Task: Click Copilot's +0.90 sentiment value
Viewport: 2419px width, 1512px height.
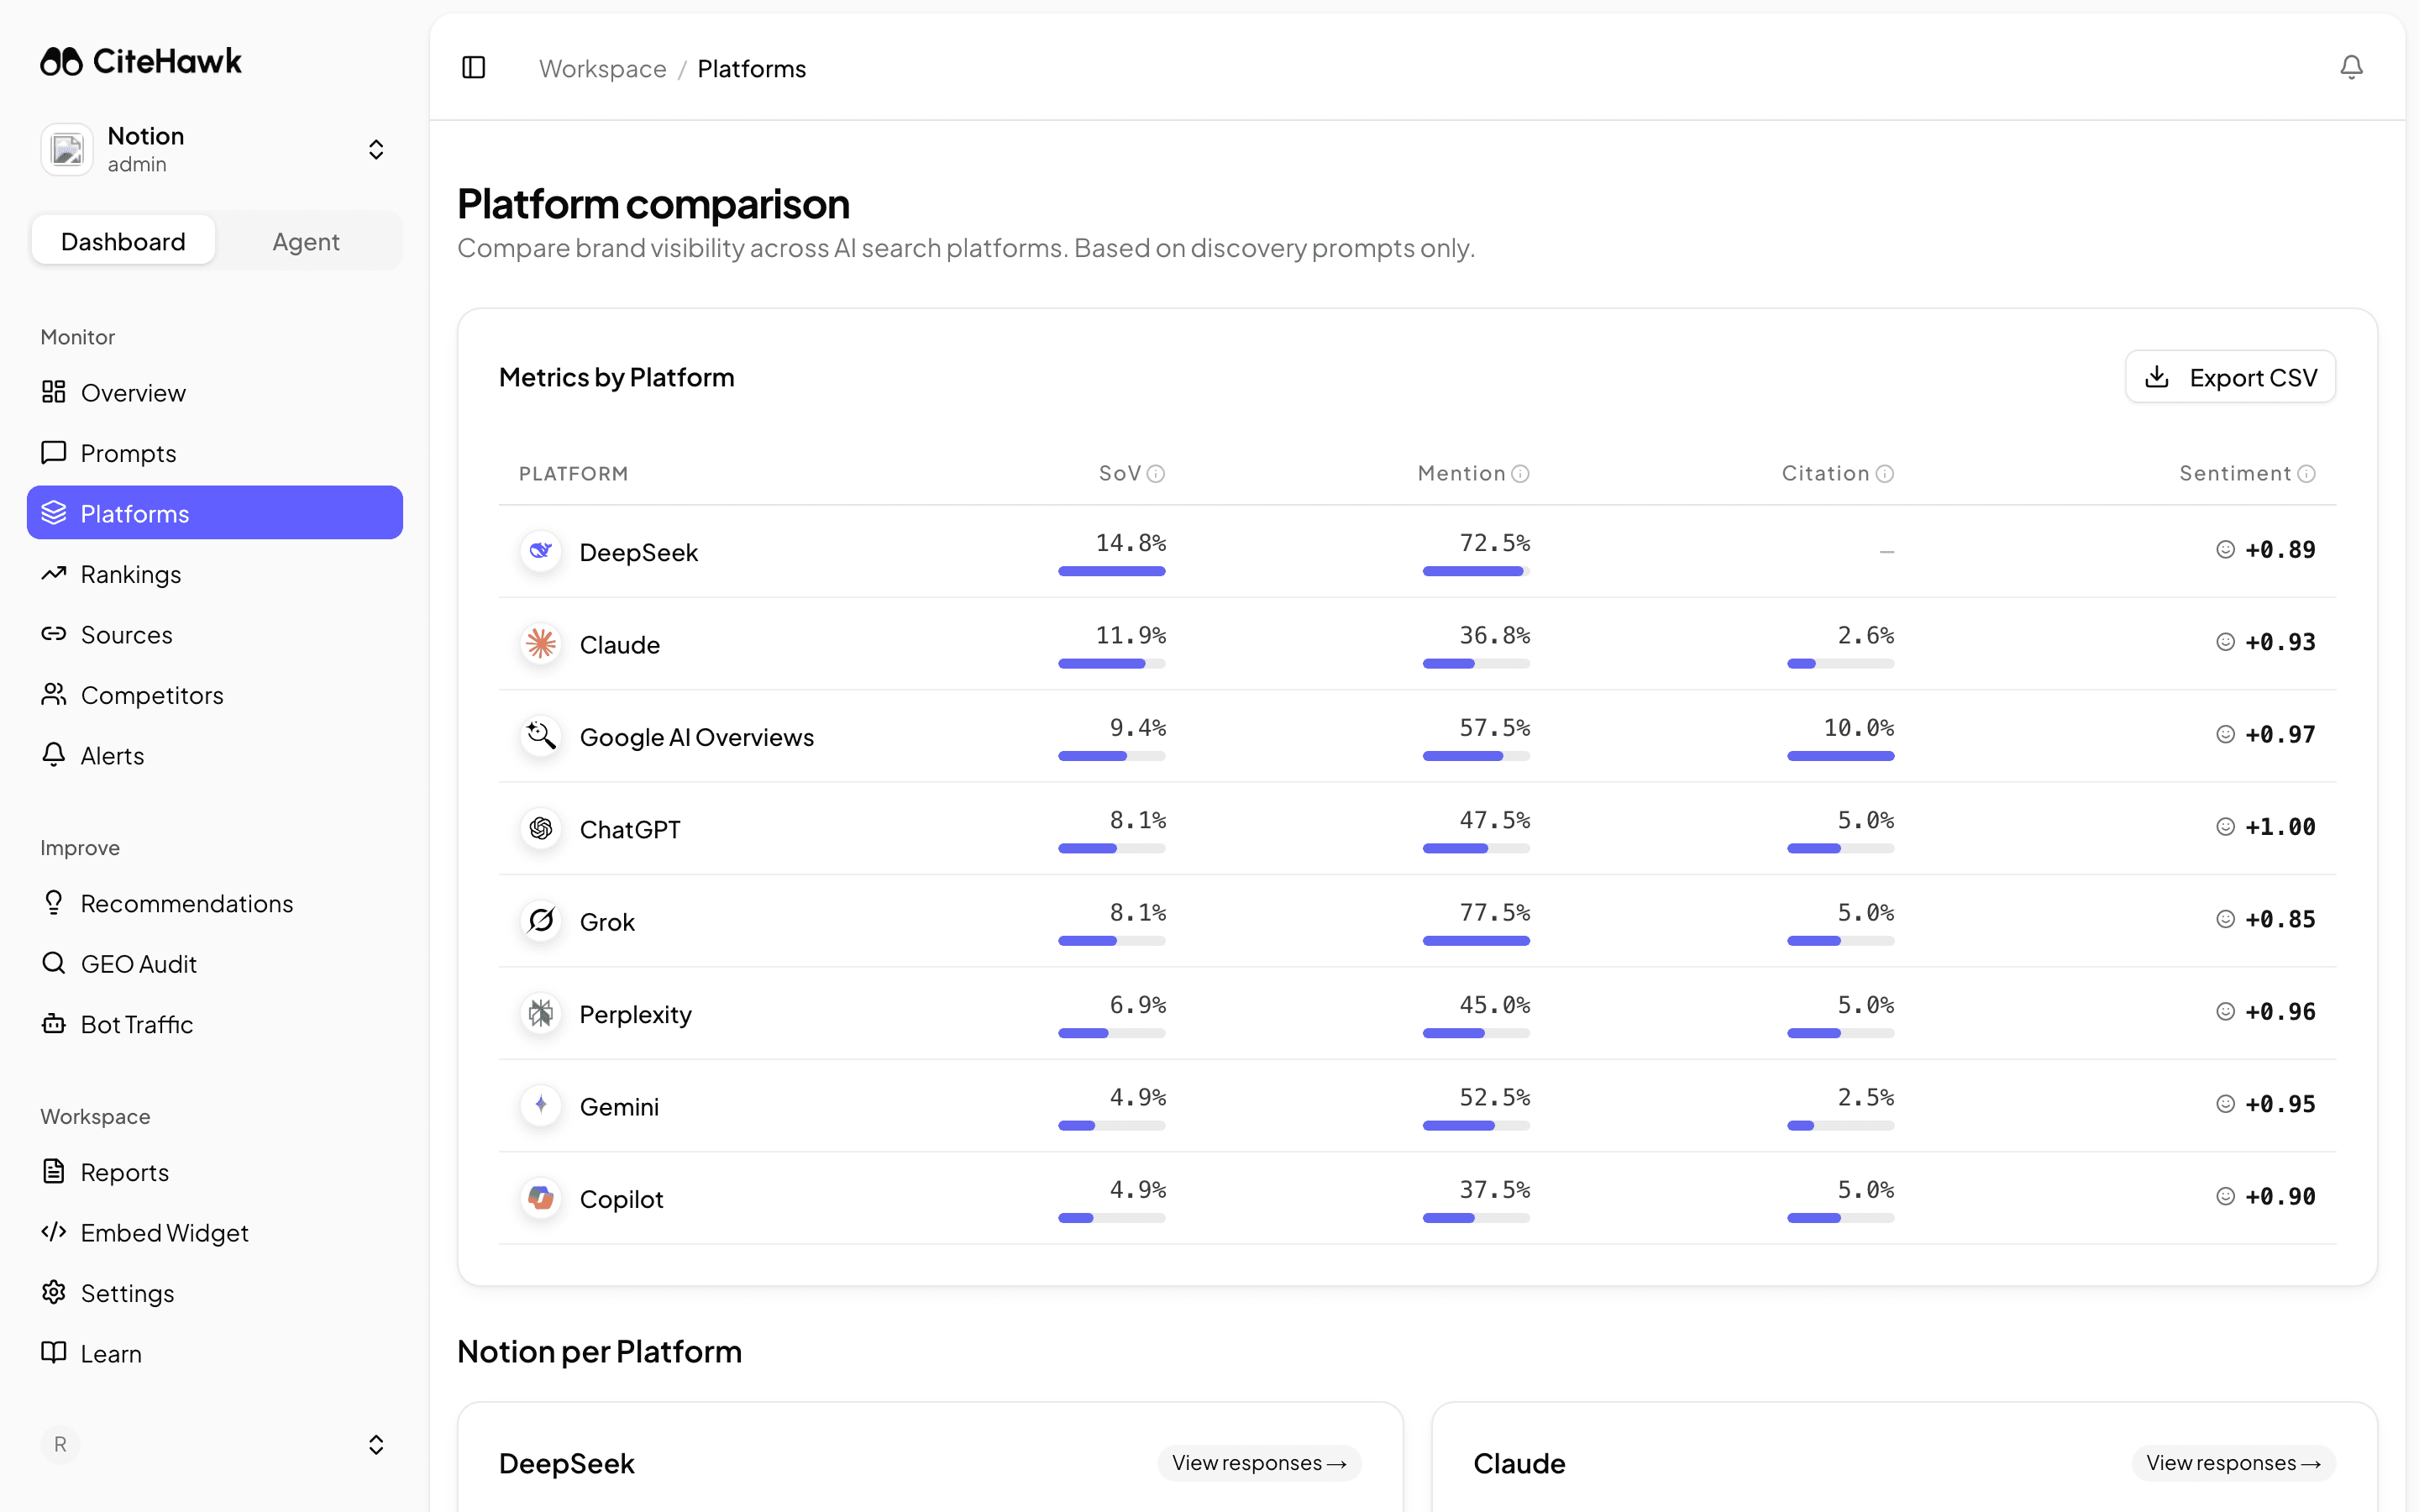Action: point(2280,1196)
